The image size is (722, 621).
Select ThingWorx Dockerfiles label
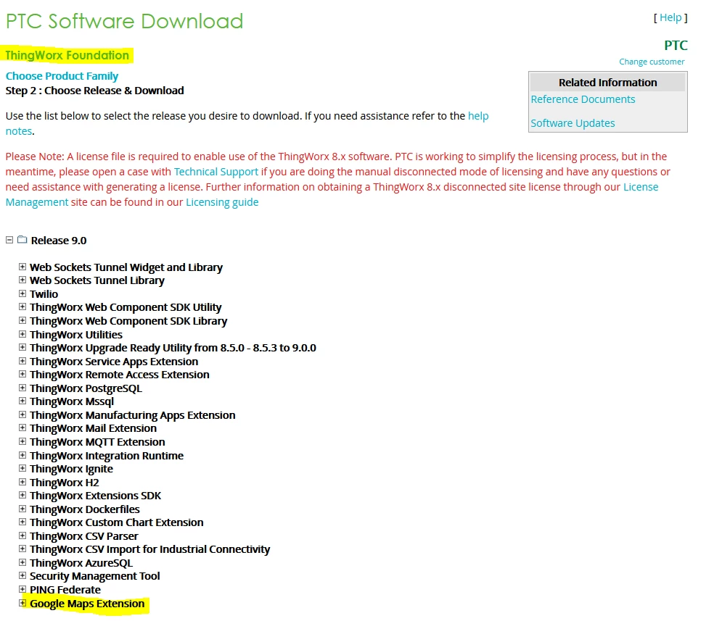pyautogui.click(x=85, y=509)
